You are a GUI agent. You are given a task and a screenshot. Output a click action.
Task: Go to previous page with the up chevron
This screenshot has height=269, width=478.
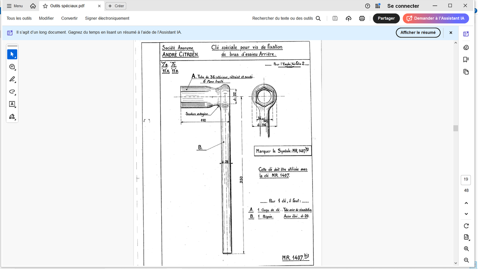coord(466,203)
